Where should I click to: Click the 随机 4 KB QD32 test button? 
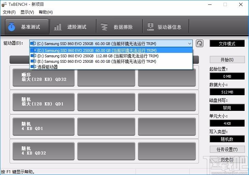pos(44,151)
